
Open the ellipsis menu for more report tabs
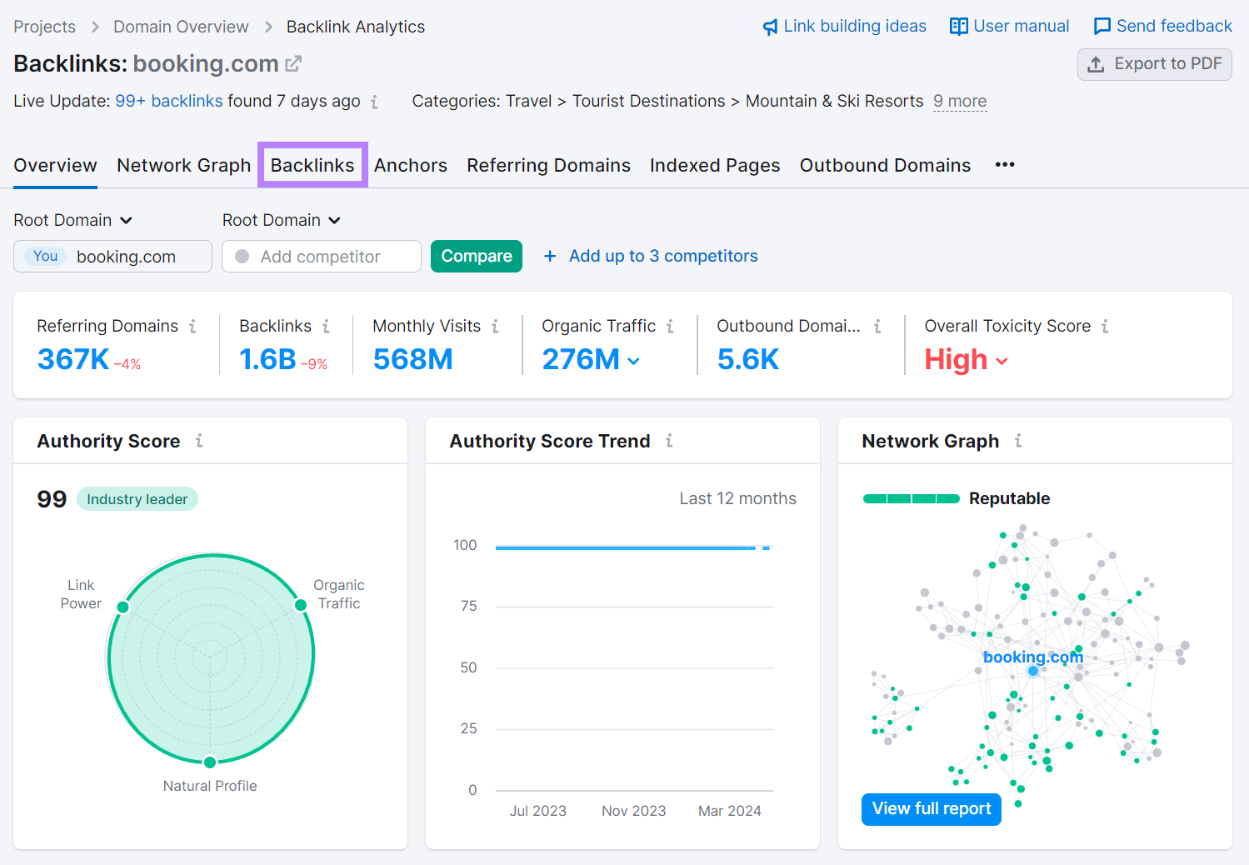(x=1004, y=165)
